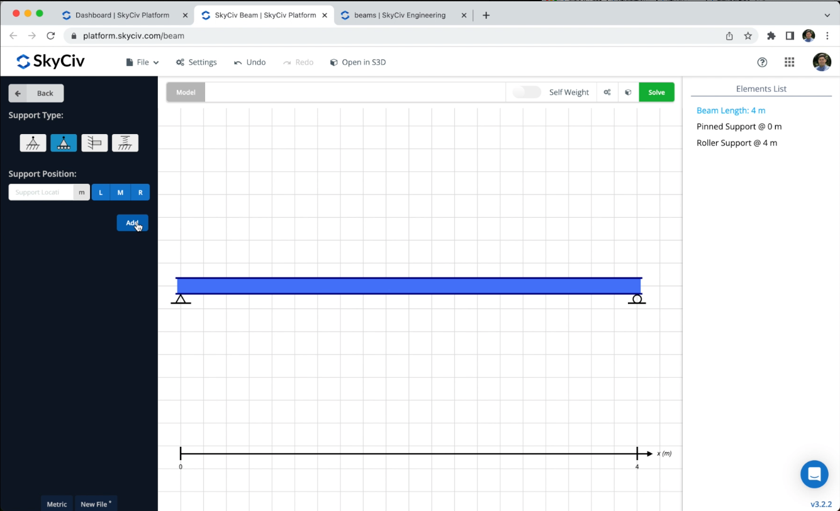This screenshot has height=511, width=840.
Task: Select the pinned support type icon
Action: point(33,143)
